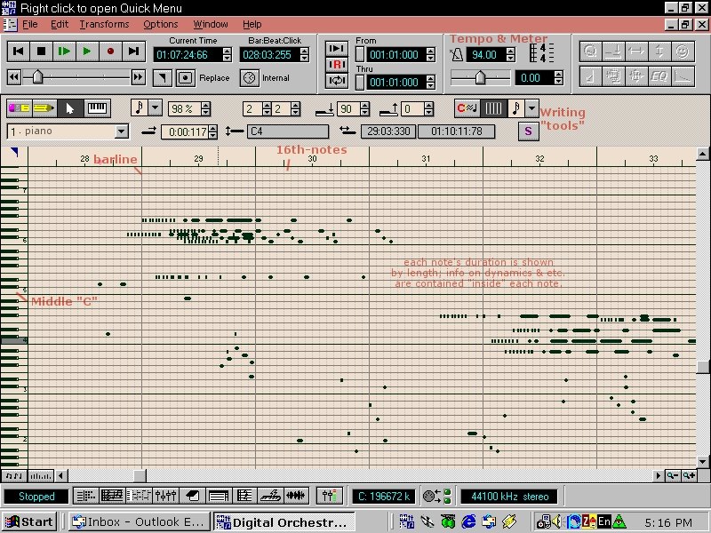Expand the note value dropdown arrow
The width and height of the screenshot is (711, 533).
[x=155, y=108]
